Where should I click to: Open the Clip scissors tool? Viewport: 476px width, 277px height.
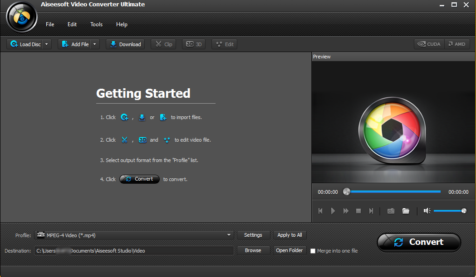pos(164,44)
